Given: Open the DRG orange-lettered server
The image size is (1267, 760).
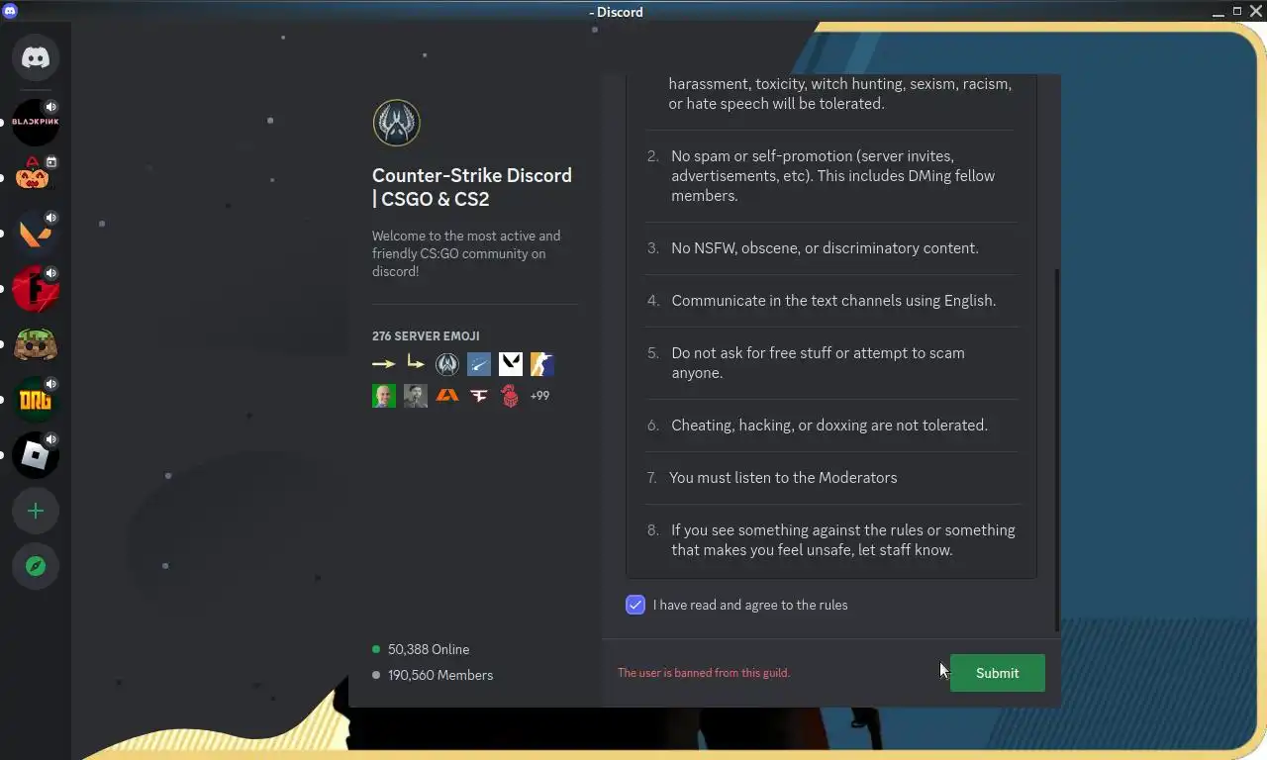Looking at the screenshot, I should pos(36,400).
